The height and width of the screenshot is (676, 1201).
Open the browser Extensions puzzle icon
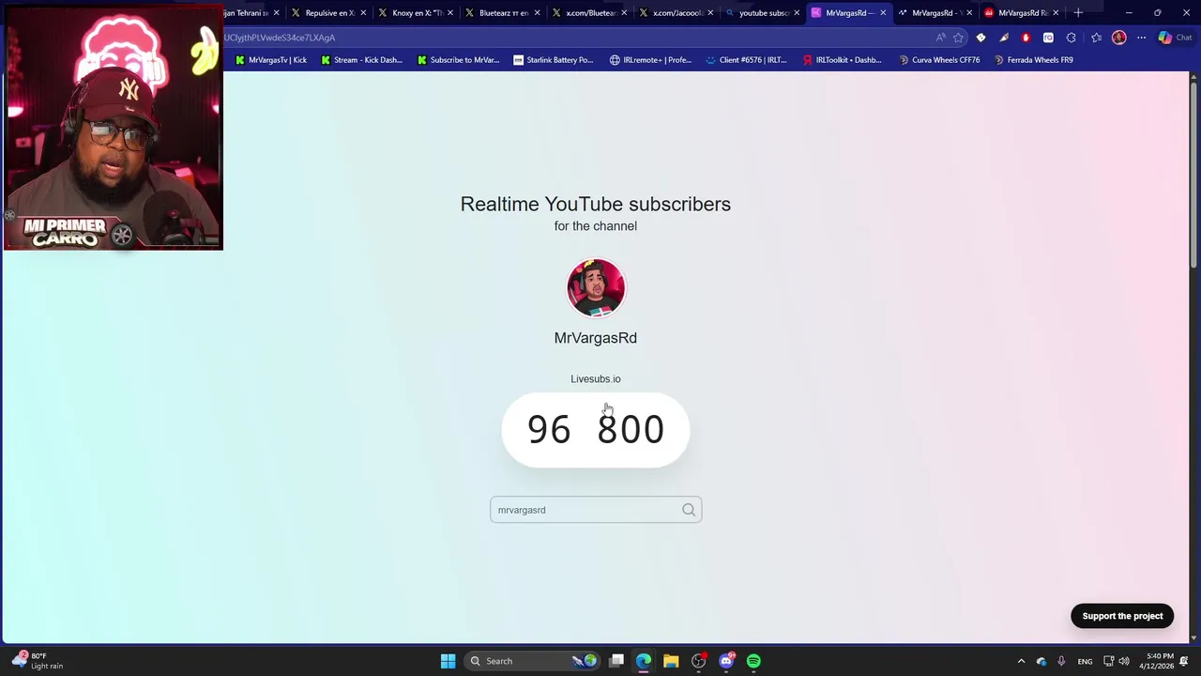(x=1071, y=38)
